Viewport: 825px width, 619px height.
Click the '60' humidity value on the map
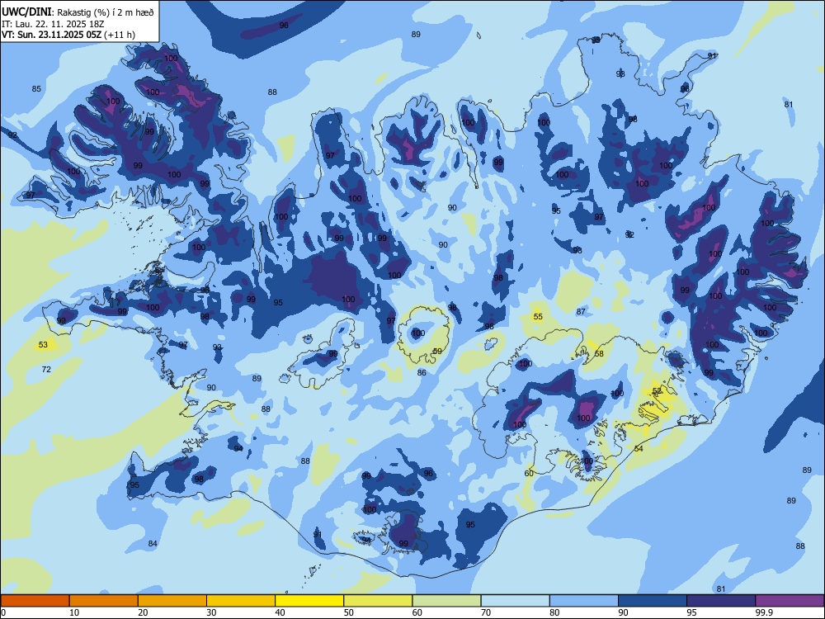coord(530,473)
